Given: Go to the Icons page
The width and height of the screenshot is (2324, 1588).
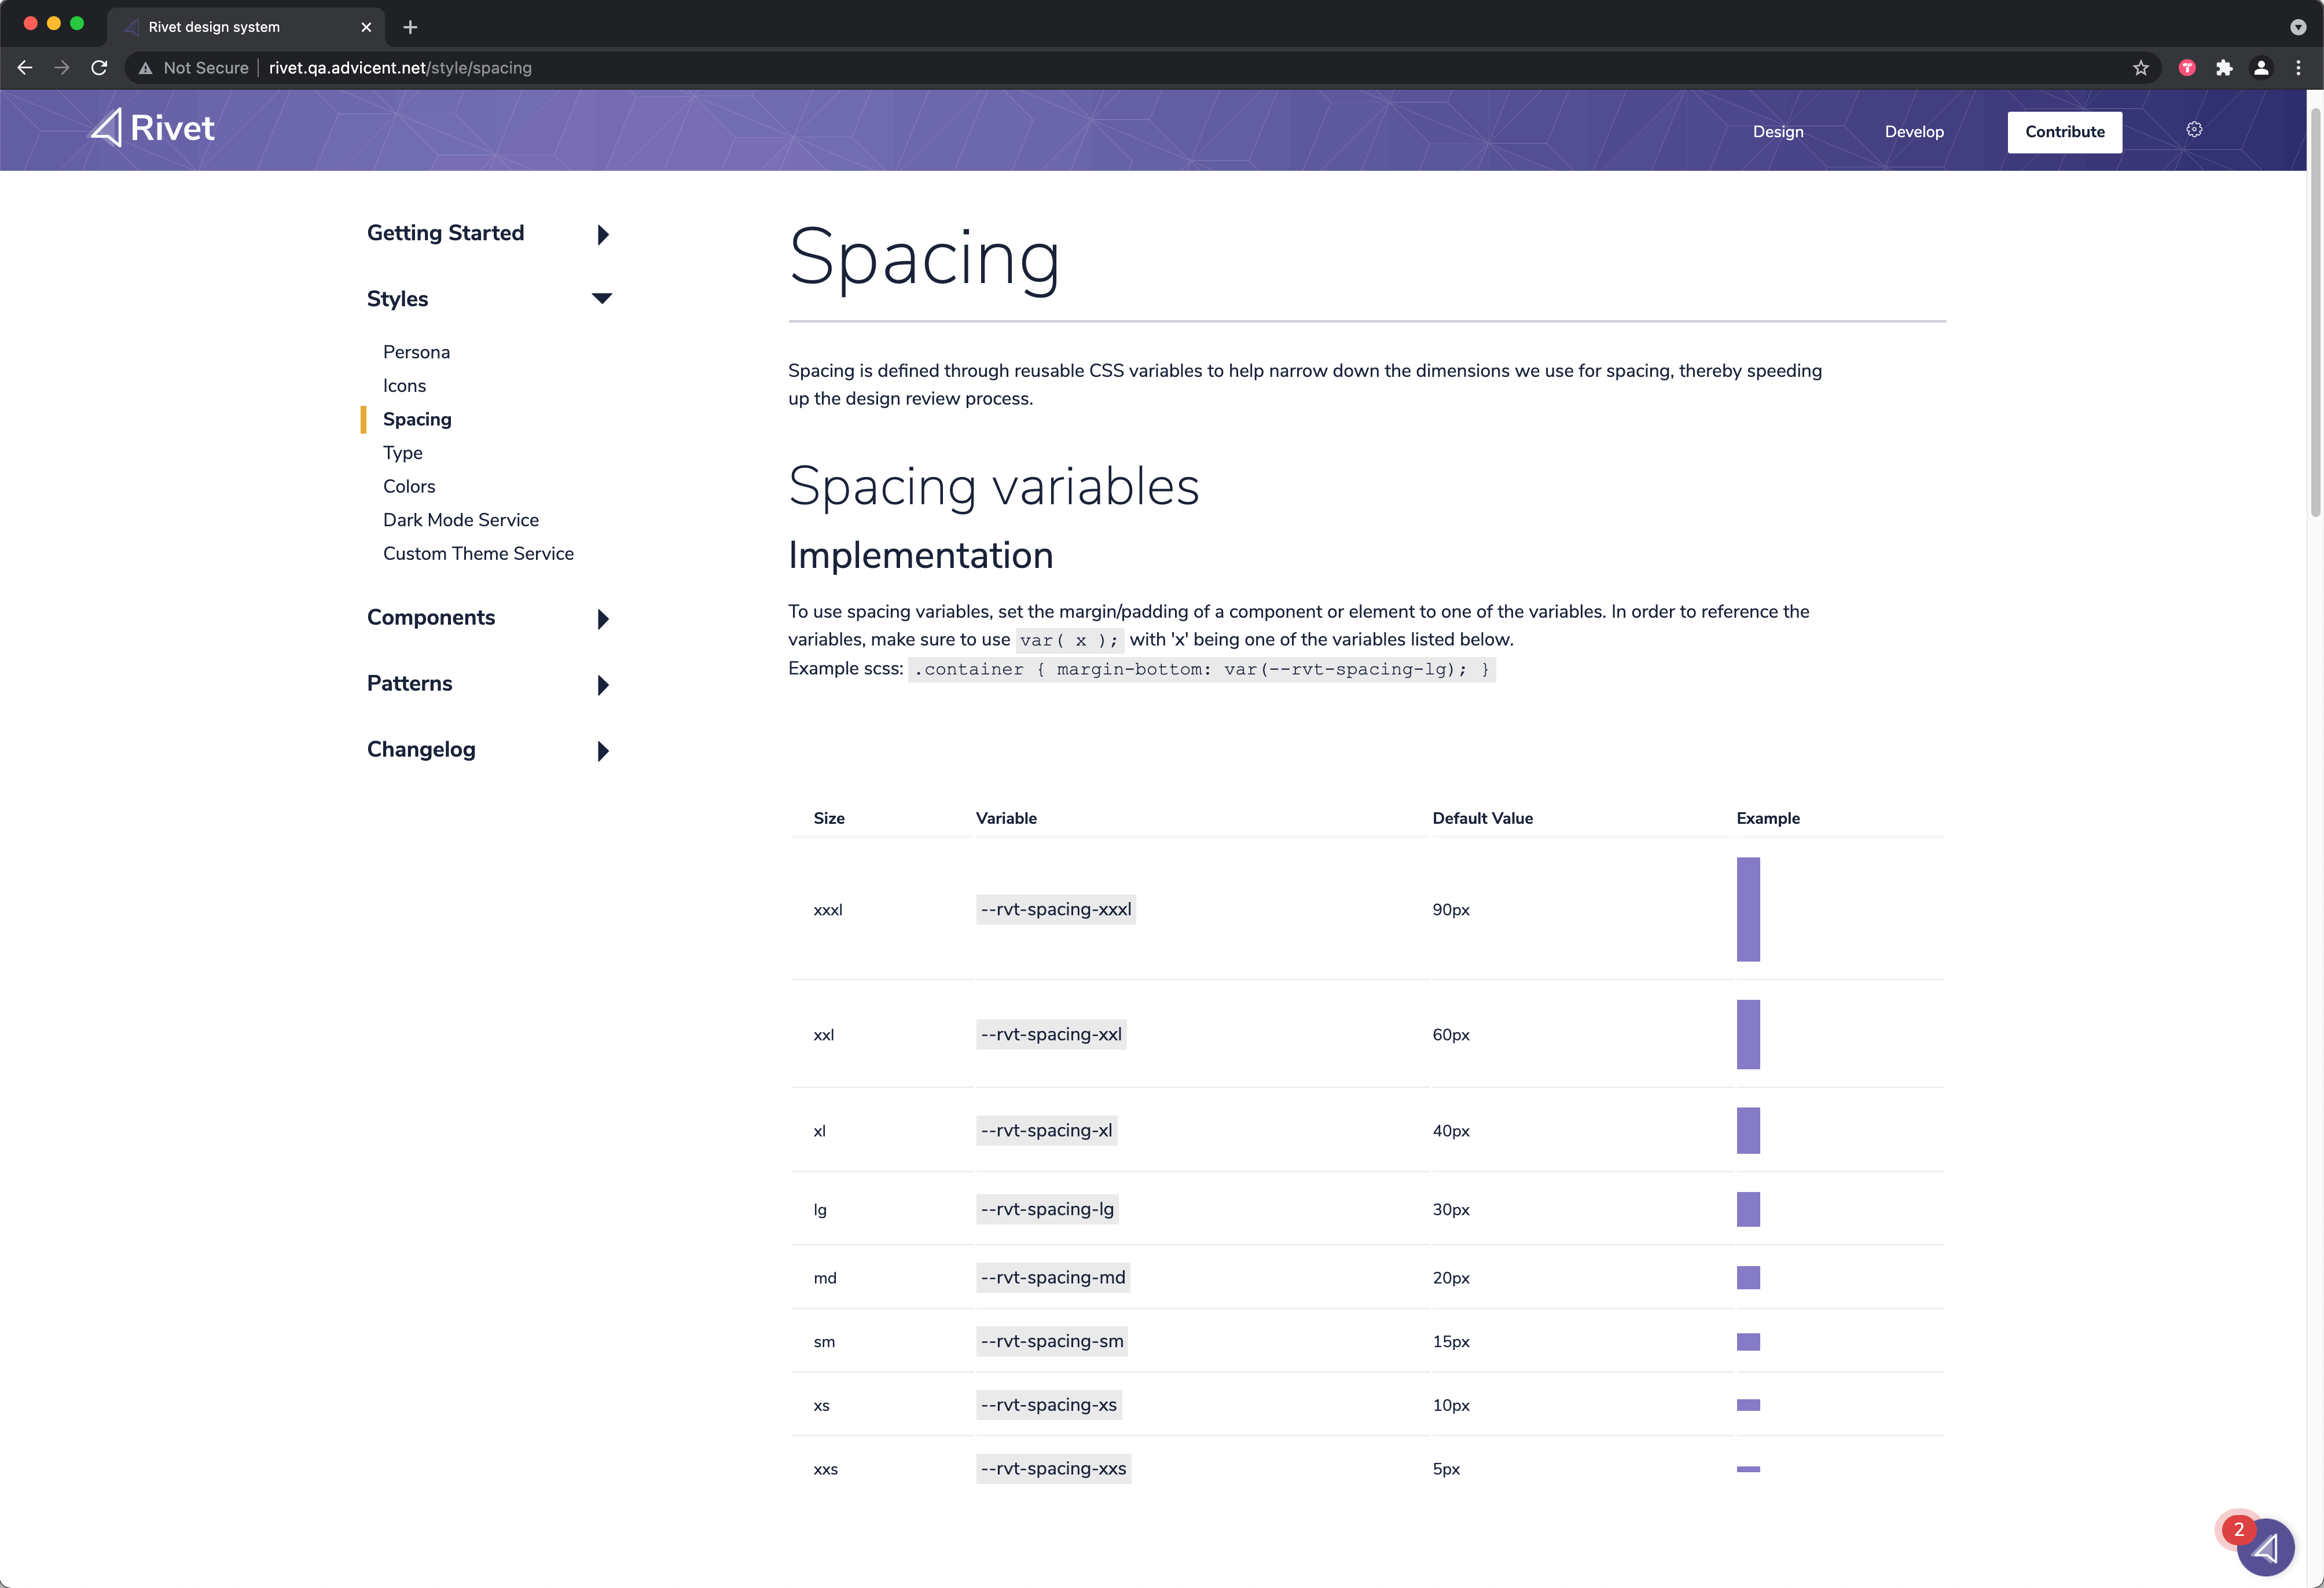Looking at the screenshot, I should coord(404,386).
